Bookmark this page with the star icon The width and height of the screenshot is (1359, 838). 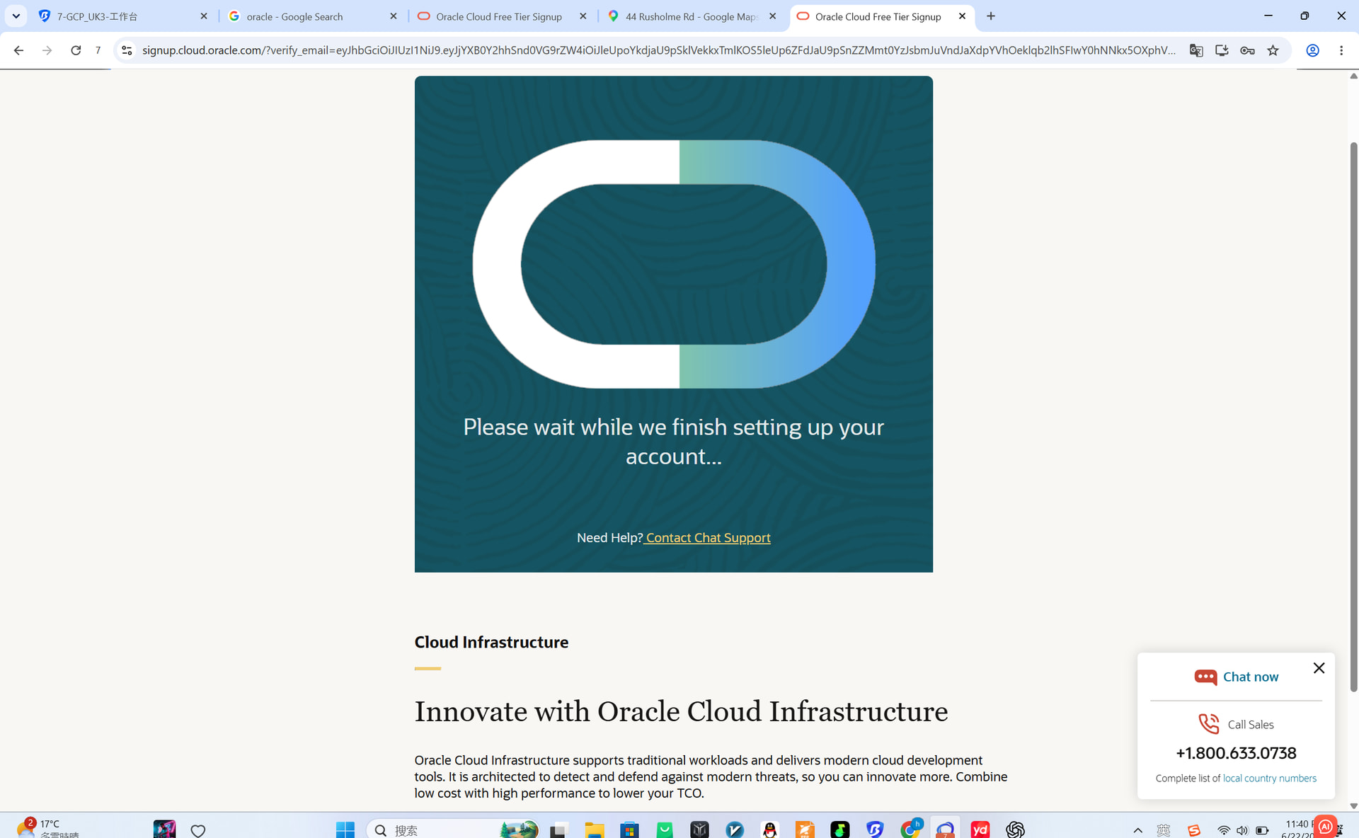coord(1273,50)
